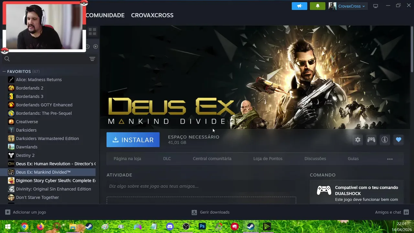Switch to Big Picture mode monitor icon
The width and height of the screenshot is (414, 233).
tap(376, 6)
